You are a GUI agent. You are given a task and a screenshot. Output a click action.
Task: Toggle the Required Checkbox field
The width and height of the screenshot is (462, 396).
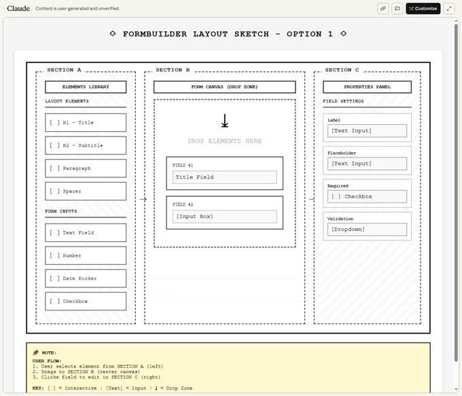coord(367,196)
